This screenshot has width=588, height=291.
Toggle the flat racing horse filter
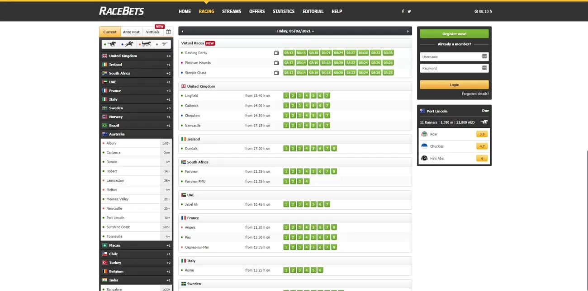tap(111, 44)
